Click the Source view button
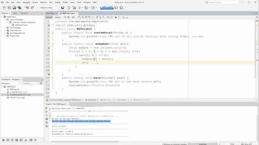 click(49, 17)
